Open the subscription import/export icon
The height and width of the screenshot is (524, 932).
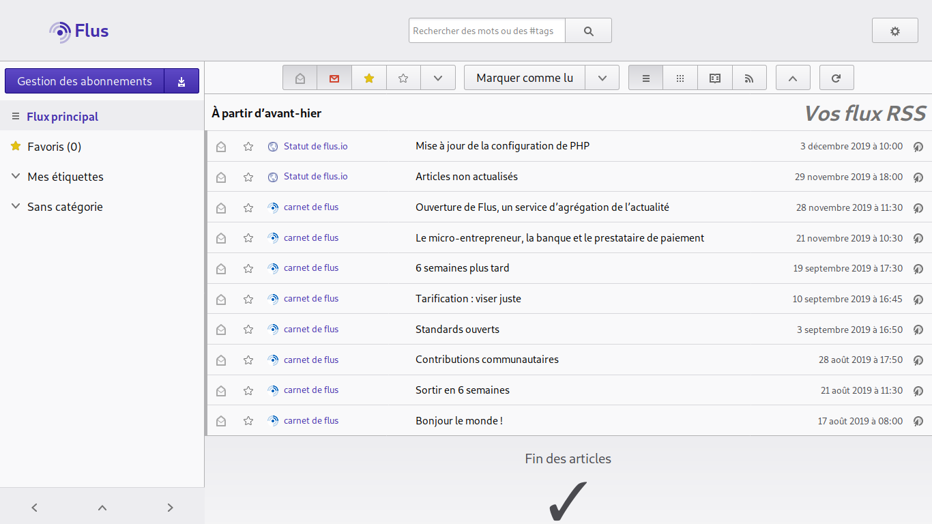coord(181,81)
